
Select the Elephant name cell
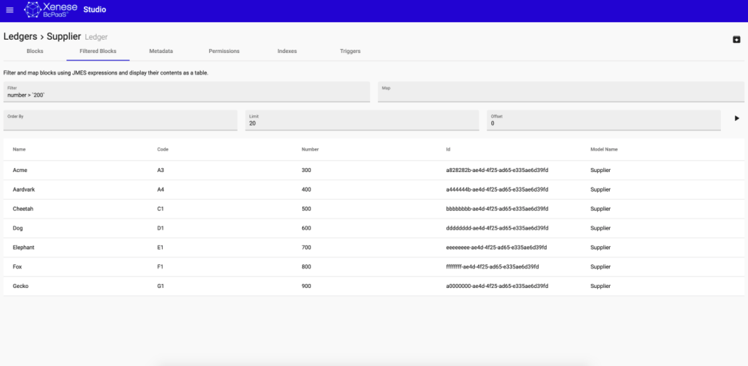coord(23,248)
